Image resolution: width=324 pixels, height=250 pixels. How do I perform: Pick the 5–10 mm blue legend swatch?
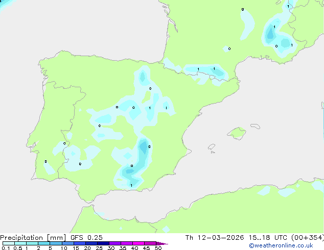coord(56,243)
